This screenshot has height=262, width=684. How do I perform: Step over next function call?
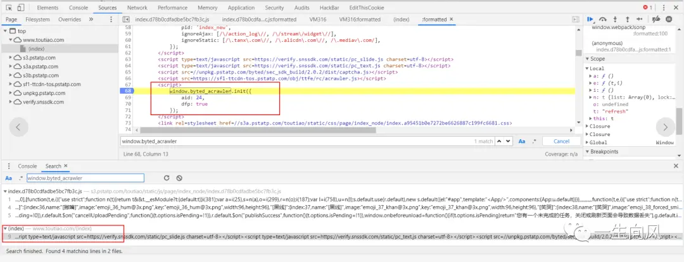(603, 19)
